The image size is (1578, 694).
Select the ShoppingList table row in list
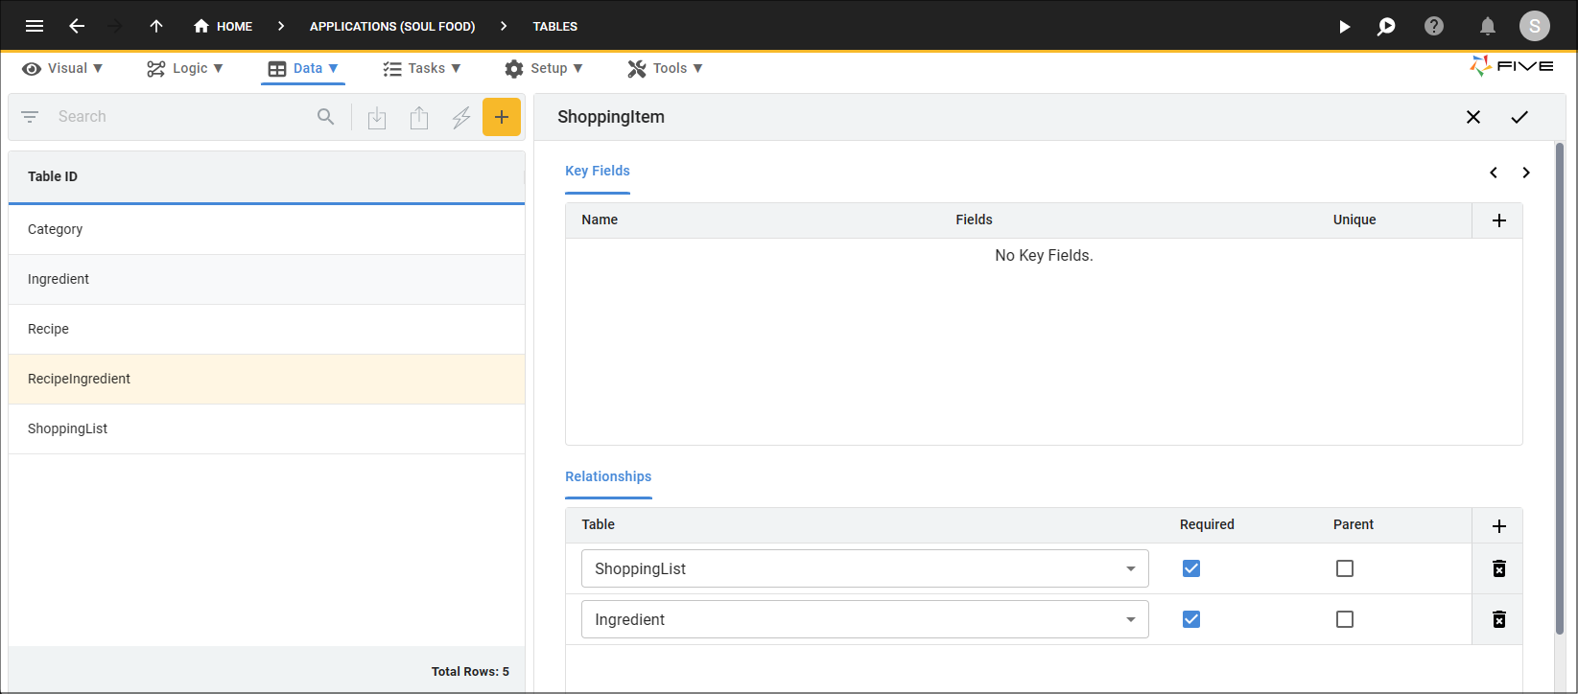click(x=267, y=428)
